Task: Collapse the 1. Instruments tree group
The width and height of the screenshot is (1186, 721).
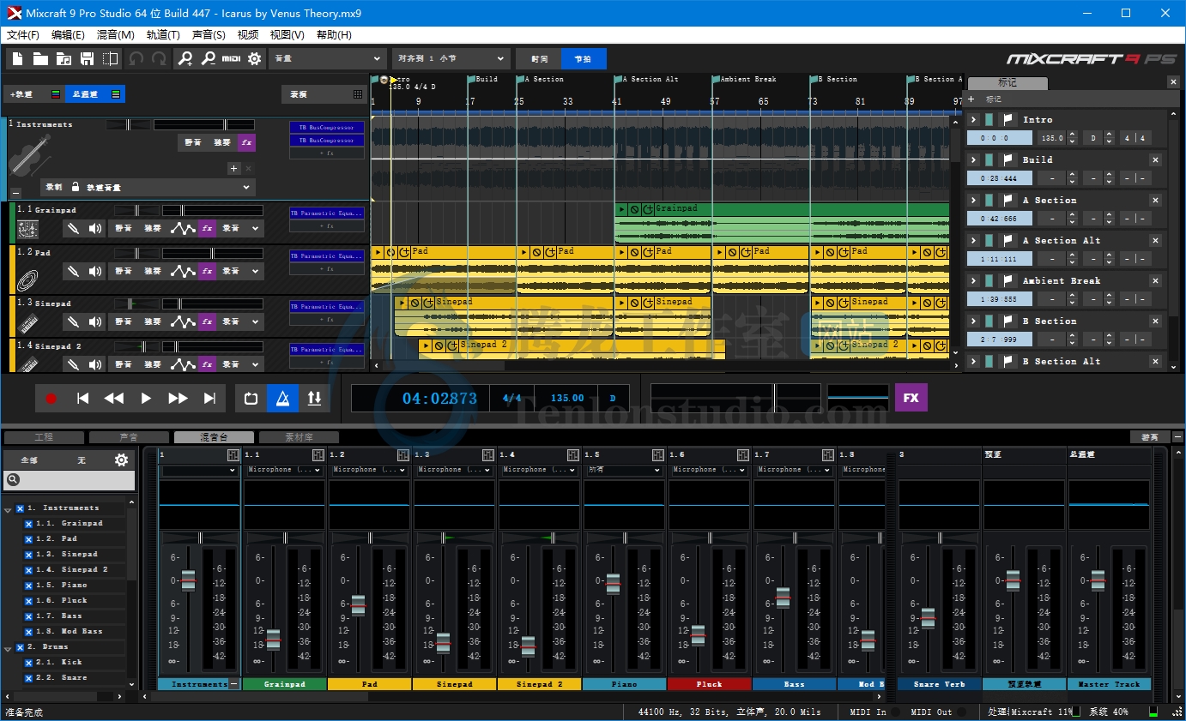Action: click(8, 509)
